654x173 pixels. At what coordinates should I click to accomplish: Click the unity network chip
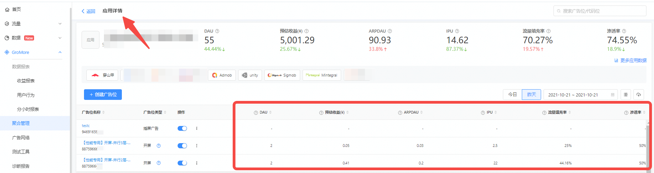[x=250, y=75]
